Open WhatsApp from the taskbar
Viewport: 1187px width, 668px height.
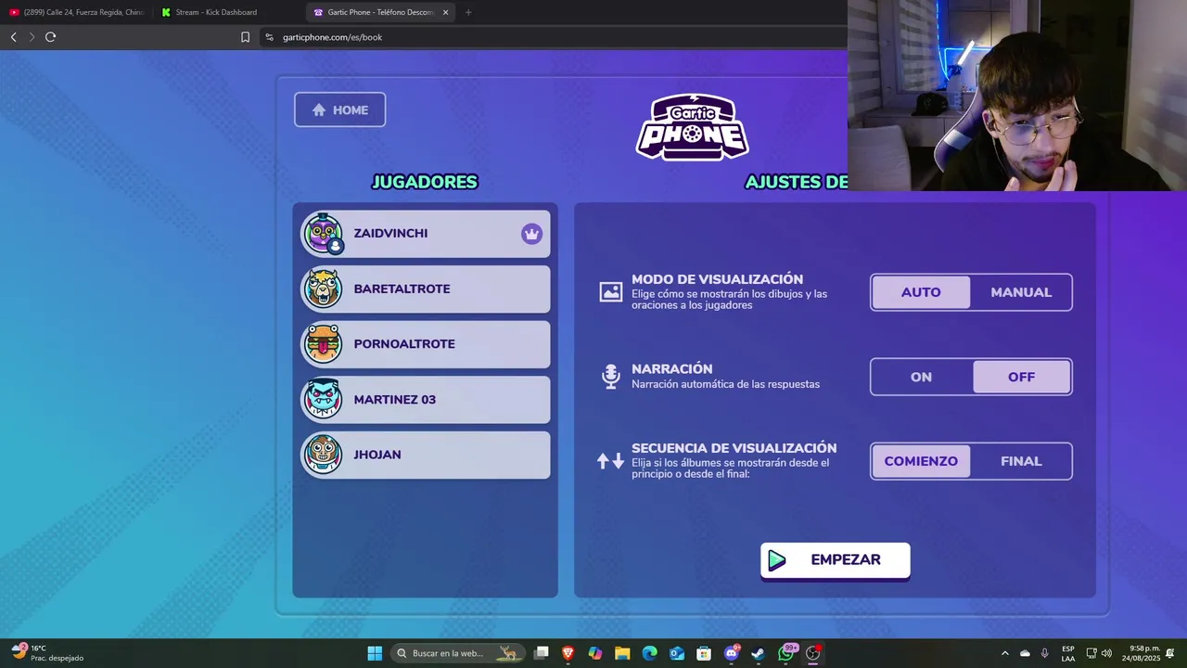coord(786,653)
